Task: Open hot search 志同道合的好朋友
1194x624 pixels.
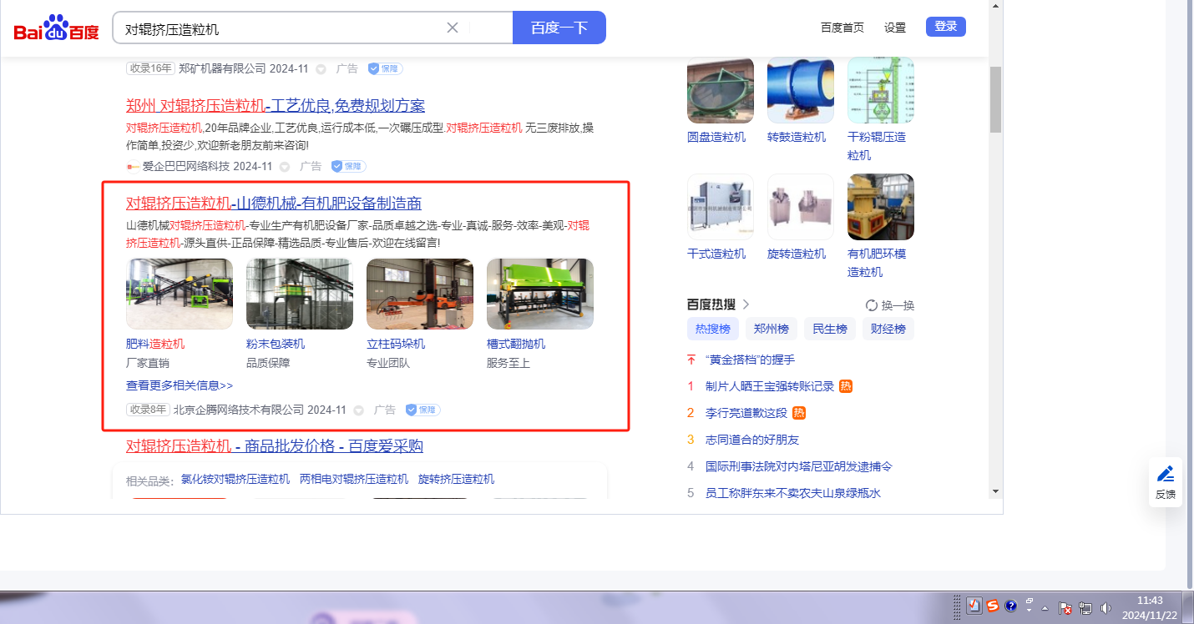Action: pyautogui.click(x=752, y=440)
